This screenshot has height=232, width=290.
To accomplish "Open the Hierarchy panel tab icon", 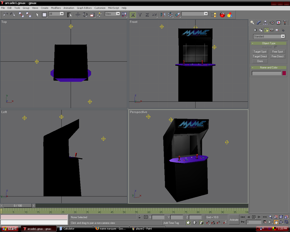I will [x=265, y=23].
